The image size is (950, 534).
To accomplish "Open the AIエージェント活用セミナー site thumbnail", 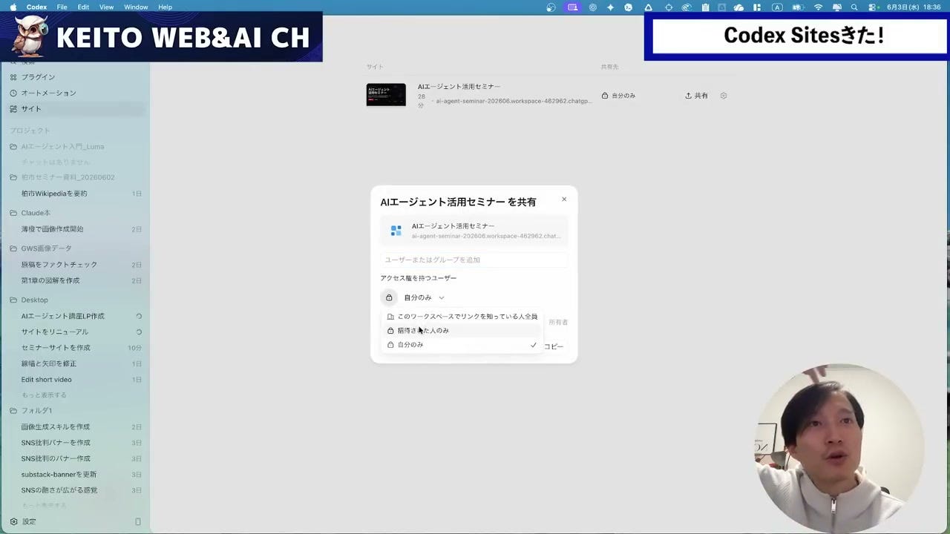I will coord(386,95).
